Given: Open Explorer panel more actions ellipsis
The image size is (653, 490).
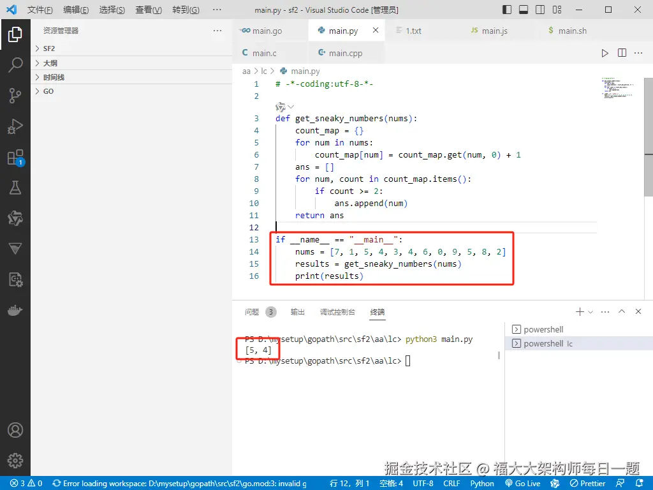Looking at the screenshot, I should coord(217,31).
